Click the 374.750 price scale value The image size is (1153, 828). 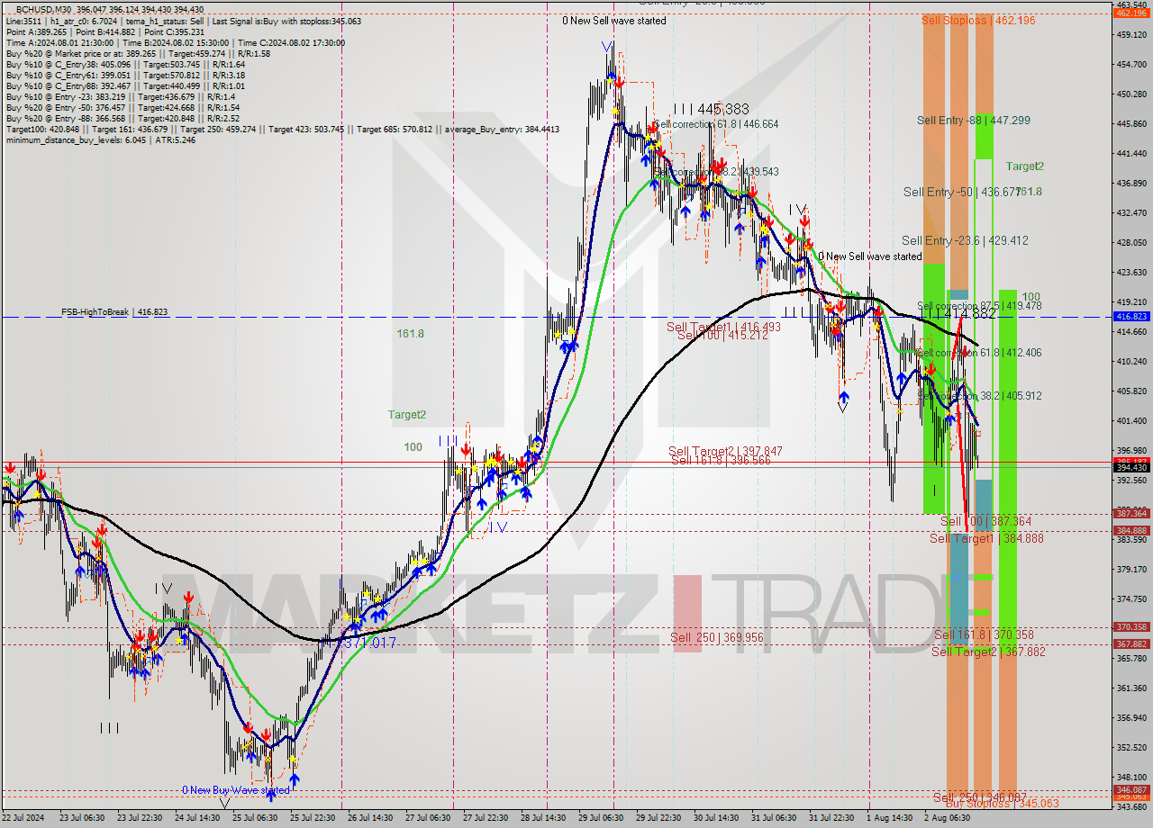click(x=1132, y=598)
